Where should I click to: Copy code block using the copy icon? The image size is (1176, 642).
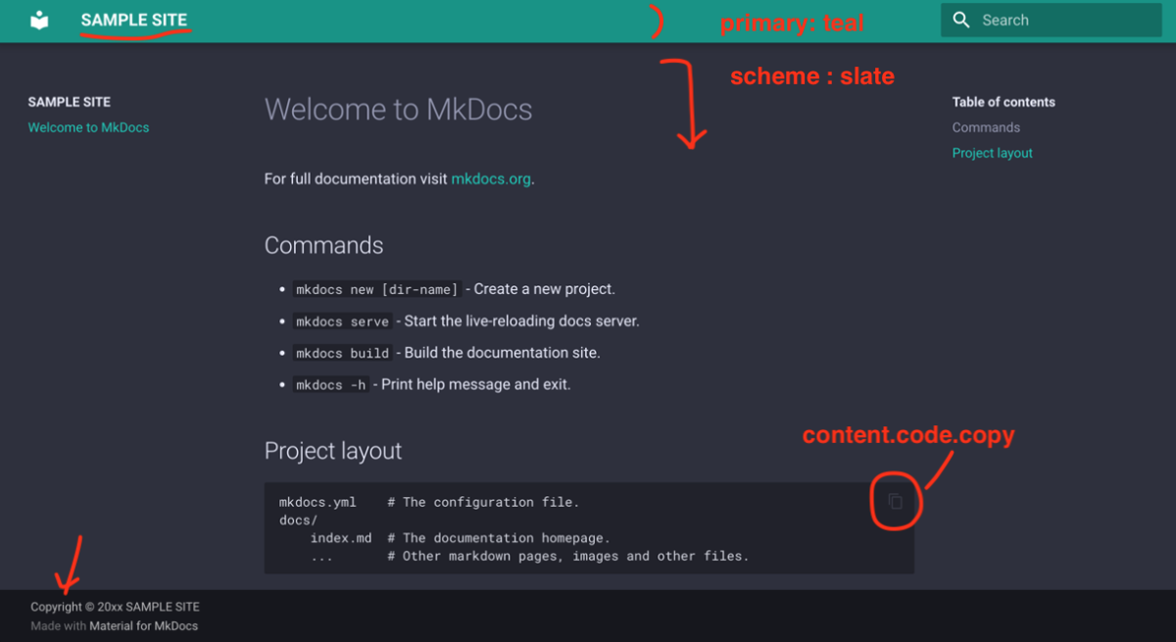click(895, 501)
